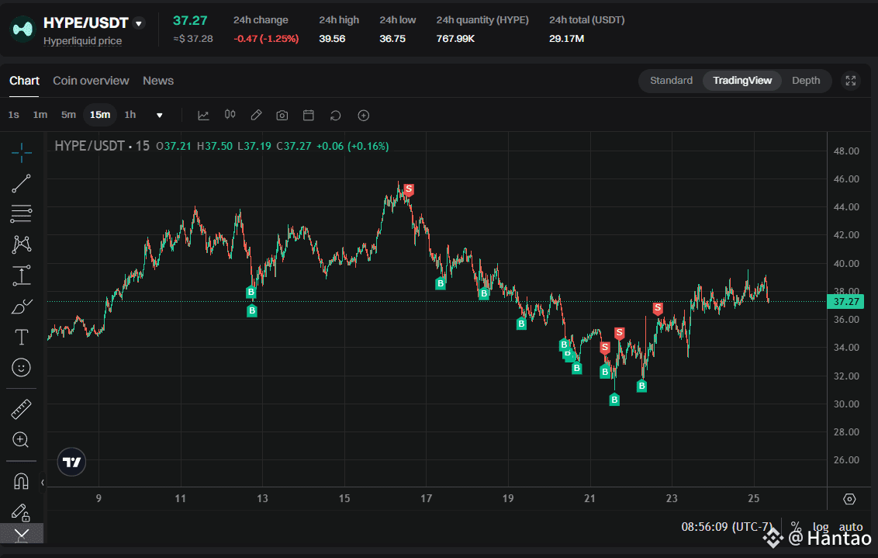Switch to Standard chart view
Screen dimensions: 878x558
(x=671, y=81)
